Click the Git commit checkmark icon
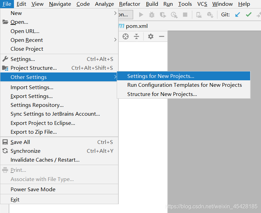Image resolution: width=261 pixels, height=213 pixels. [x=248, y=15]
